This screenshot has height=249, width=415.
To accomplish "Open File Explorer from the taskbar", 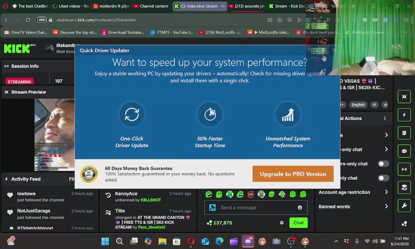I will coord(162,241).
